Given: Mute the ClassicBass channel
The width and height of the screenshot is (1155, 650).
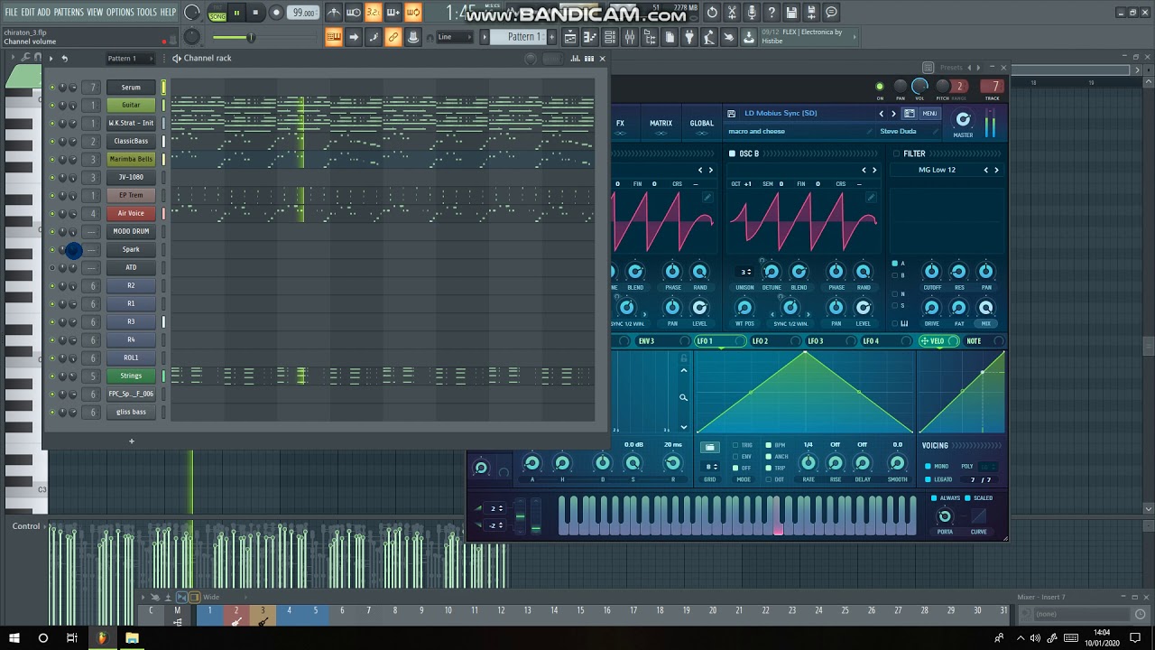Looking at the screenshot, I should click(x=51, y=142).
